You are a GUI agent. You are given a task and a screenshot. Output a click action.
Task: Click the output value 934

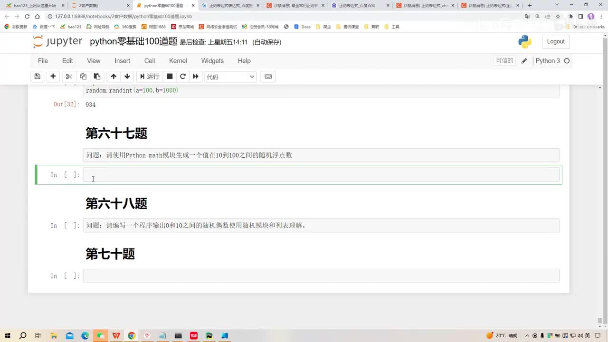tap(91, 104)
